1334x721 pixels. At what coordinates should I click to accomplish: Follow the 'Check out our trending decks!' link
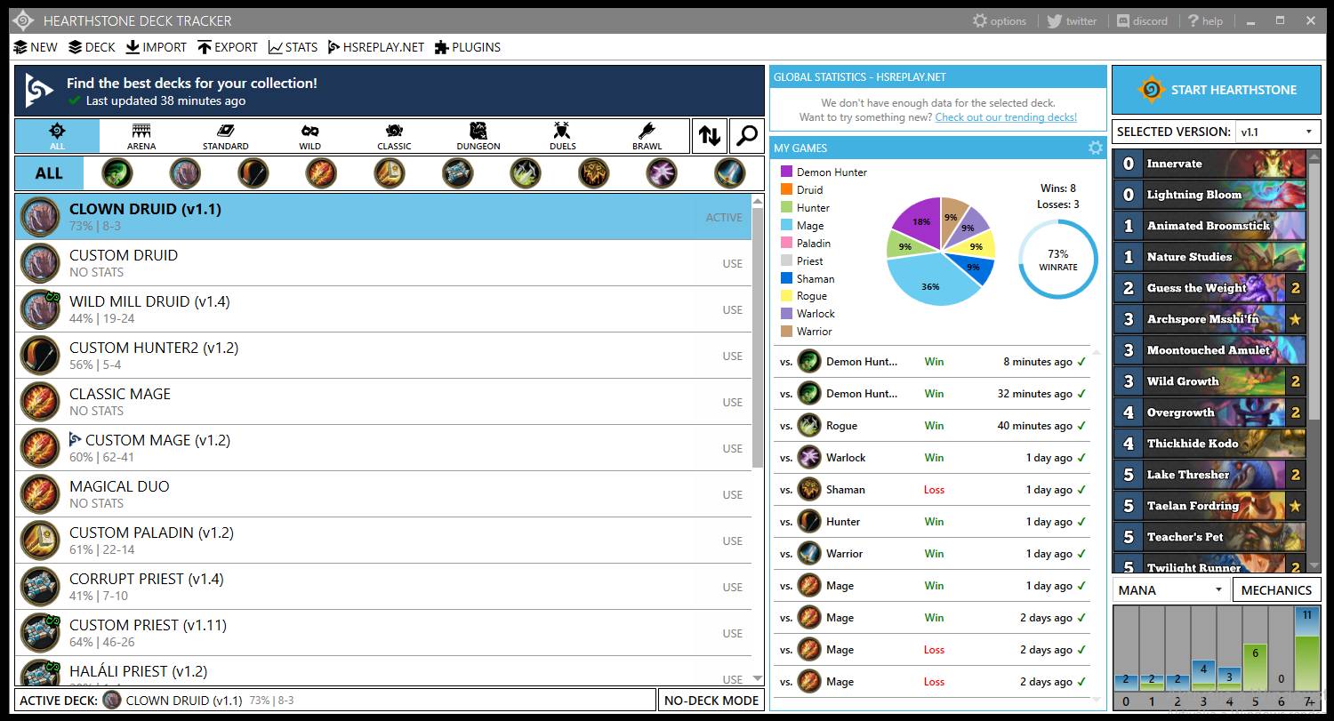[1006, 117]
